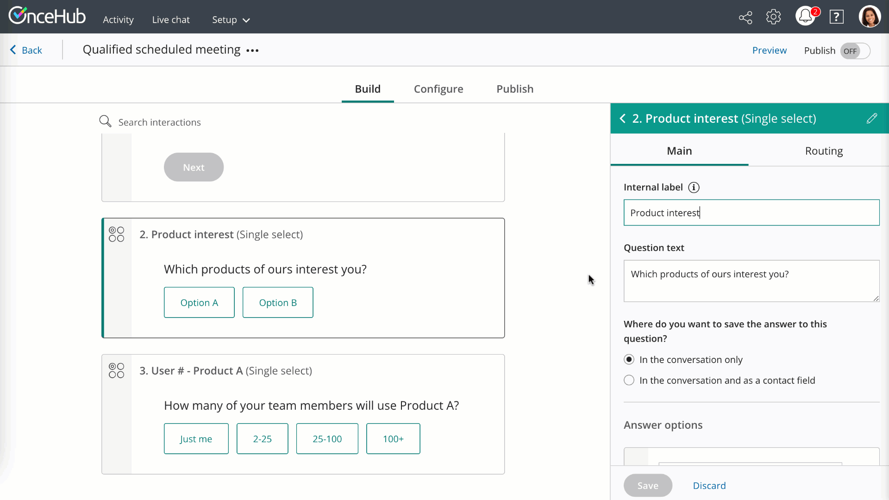Expand the Setup dropdown menu

point(231,20)
